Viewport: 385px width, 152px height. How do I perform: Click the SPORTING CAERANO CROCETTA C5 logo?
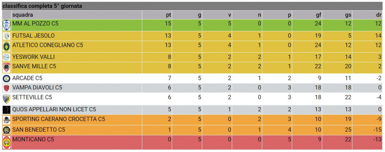coord(7,120)
